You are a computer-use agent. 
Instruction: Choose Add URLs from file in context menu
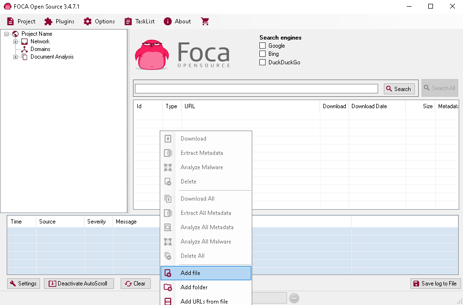(204, 301)
